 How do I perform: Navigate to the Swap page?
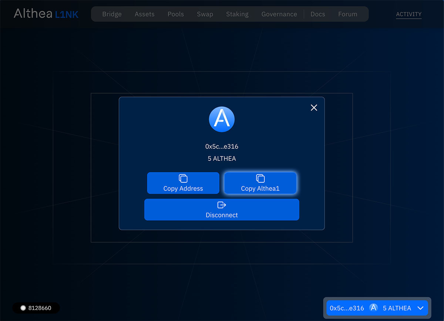205,14
